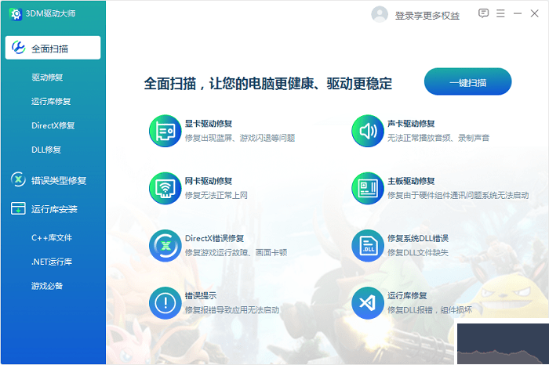549x365 pixels.
Task: Click the DirectX错误修复 round icon
Action: point(165,246)
